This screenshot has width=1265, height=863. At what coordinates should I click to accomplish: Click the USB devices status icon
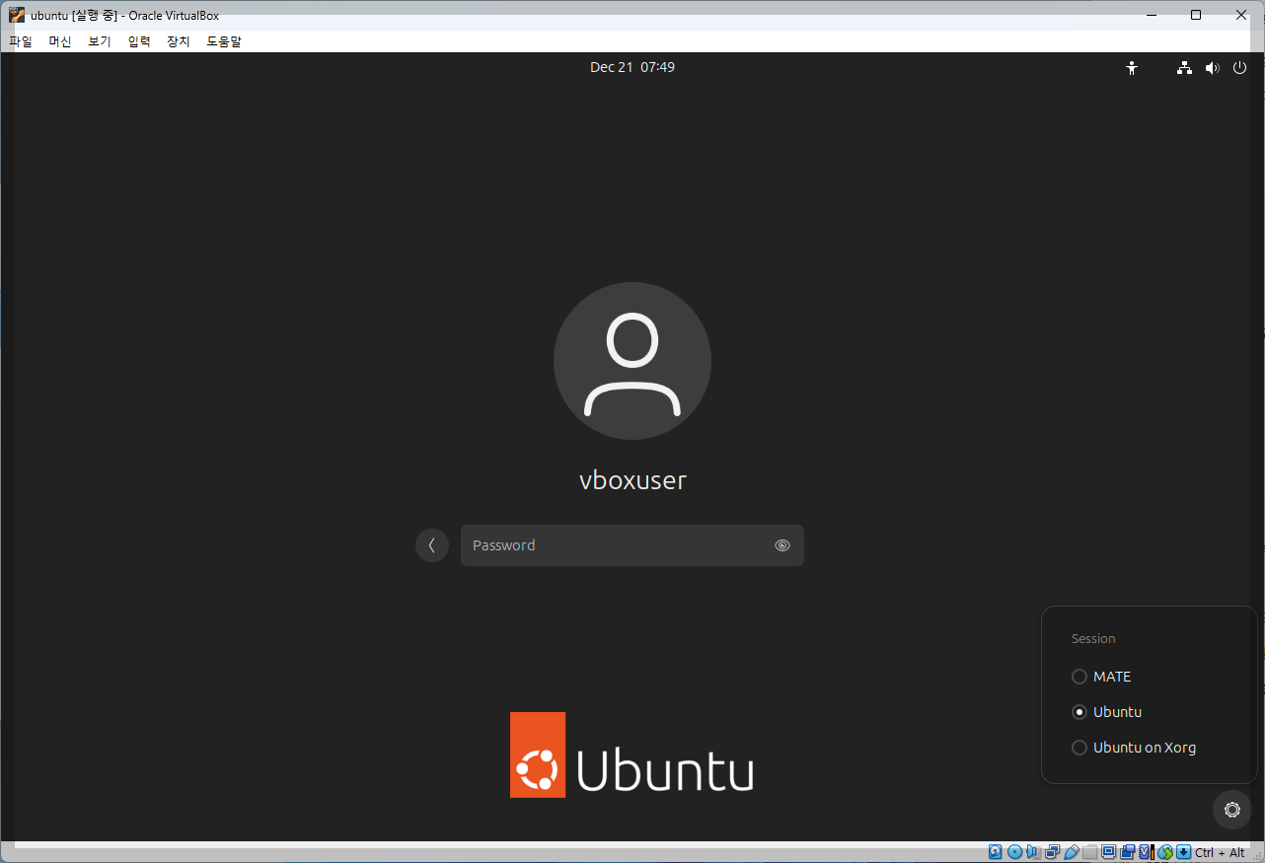point(1072,852)
